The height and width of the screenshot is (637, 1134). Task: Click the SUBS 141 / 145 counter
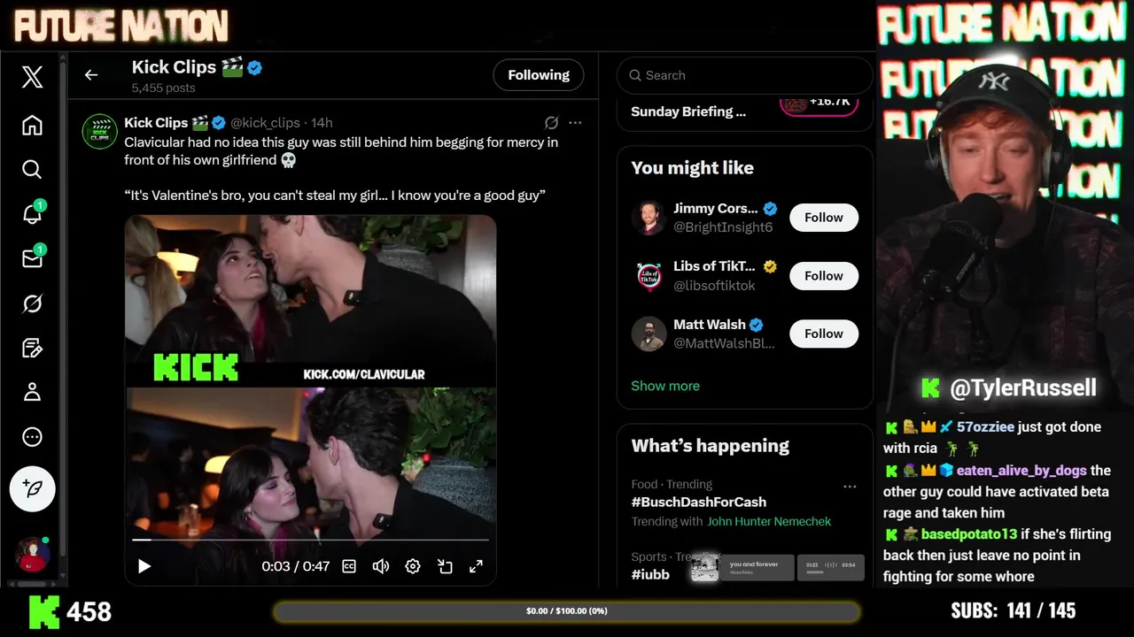[1013, 611]
